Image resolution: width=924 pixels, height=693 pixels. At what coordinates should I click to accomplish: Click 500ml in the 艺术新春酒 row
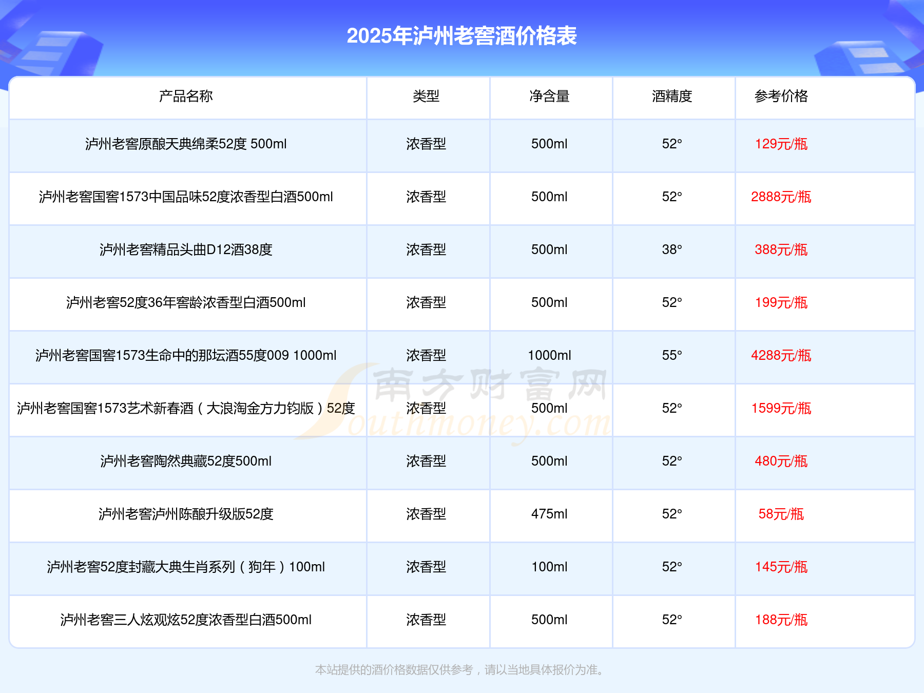[549, 408]
